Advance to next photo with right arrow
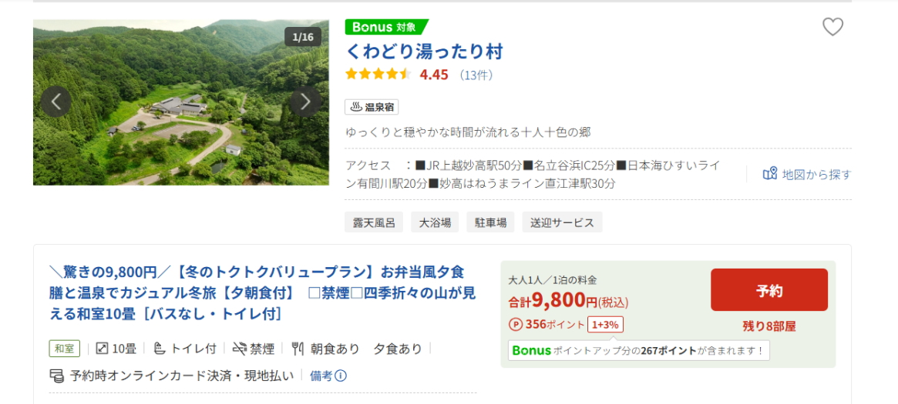Image resolution: width=898 pixels, height=404 pixels. pyautogui.click(x=305, y=101)
